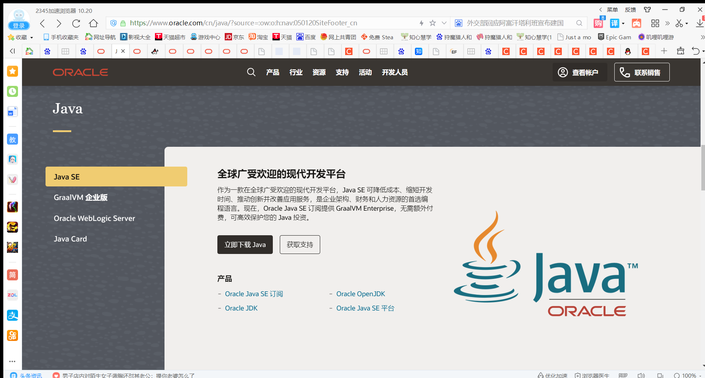Open the browser home page icon
The width and height of the screenshot is (705, 378).
93,23
